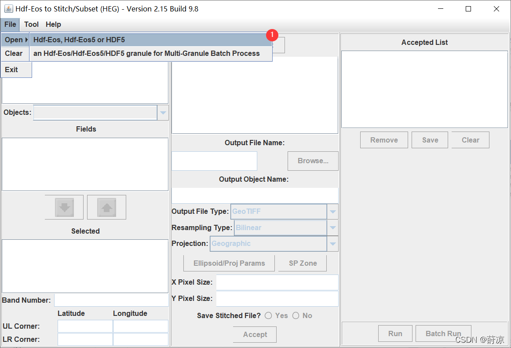This screenshot has height=348, width=511.
Task: Click the down arrow field-move button
Action: coord(64,207)
